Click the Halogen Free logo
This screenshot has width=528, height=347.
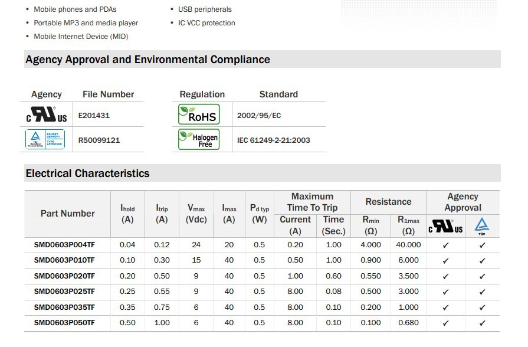click(199, 139)
